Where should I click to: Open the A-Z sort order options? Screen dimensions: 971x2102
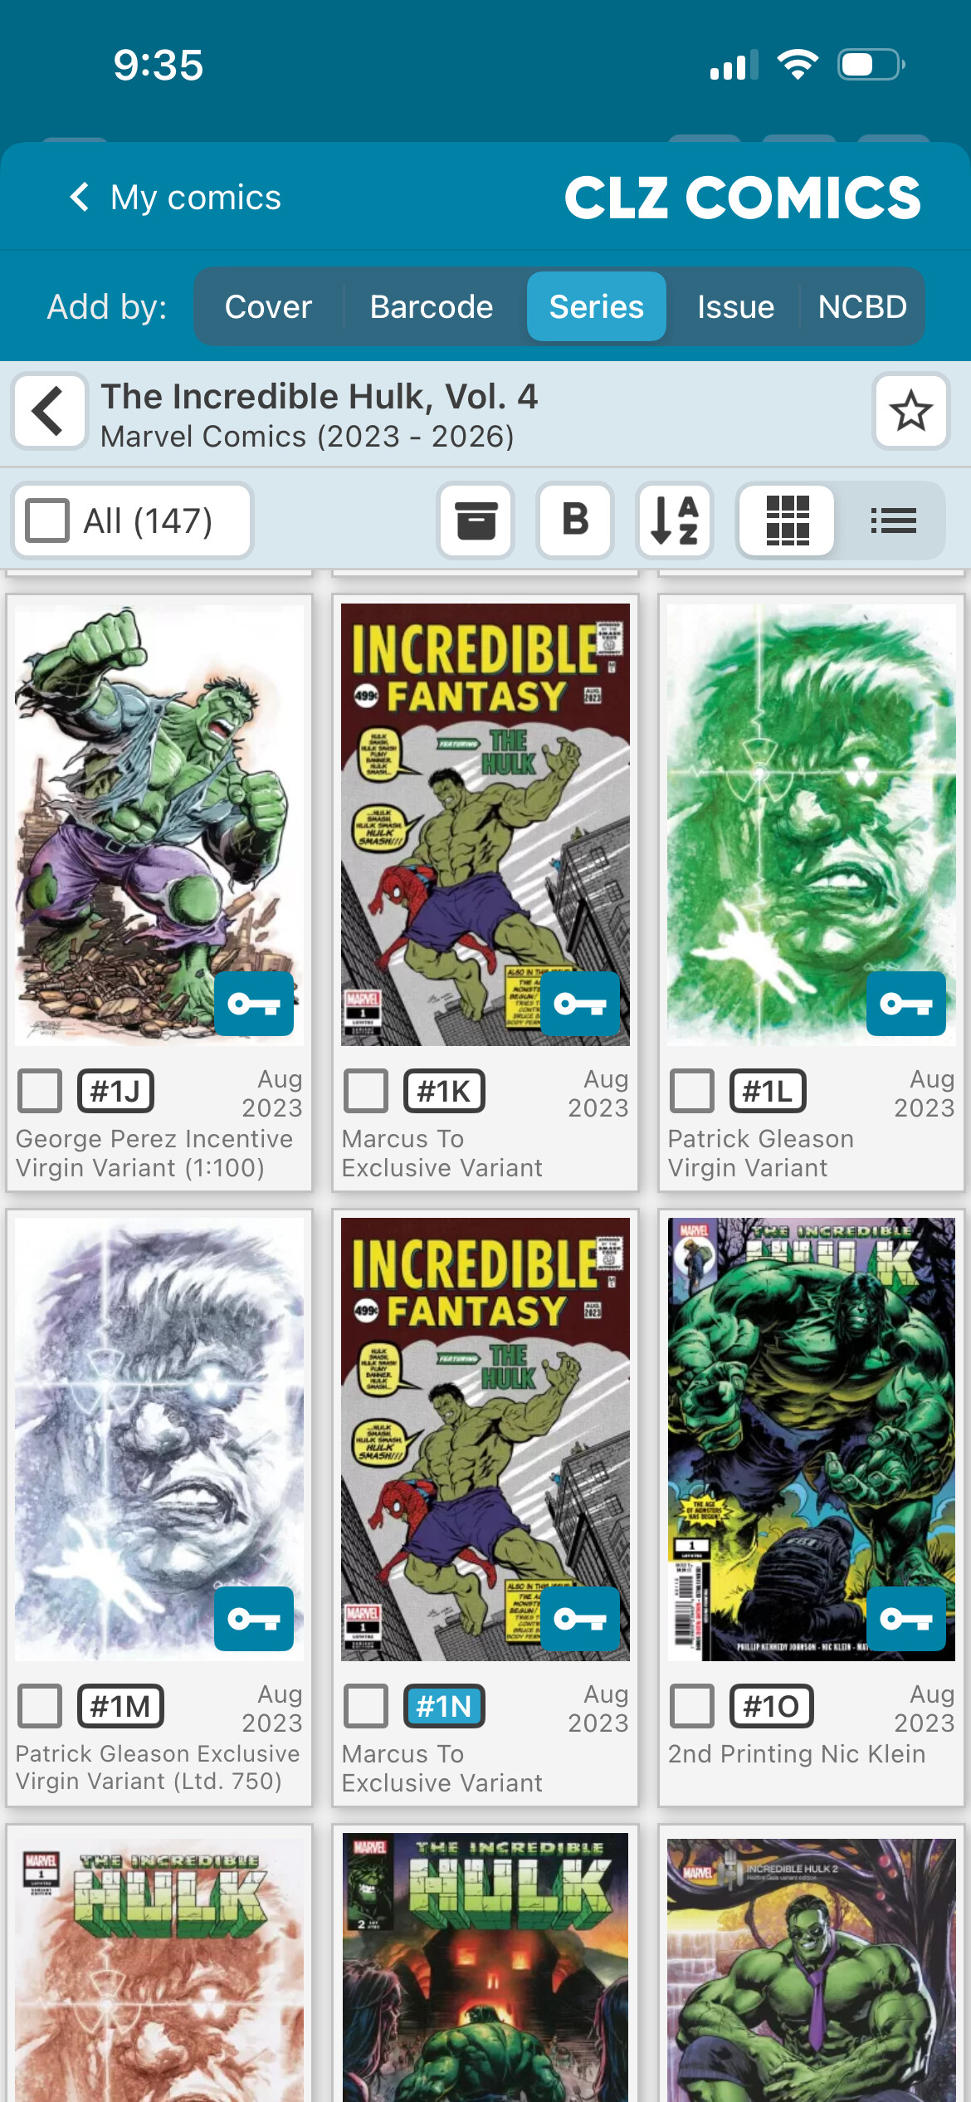675,521
